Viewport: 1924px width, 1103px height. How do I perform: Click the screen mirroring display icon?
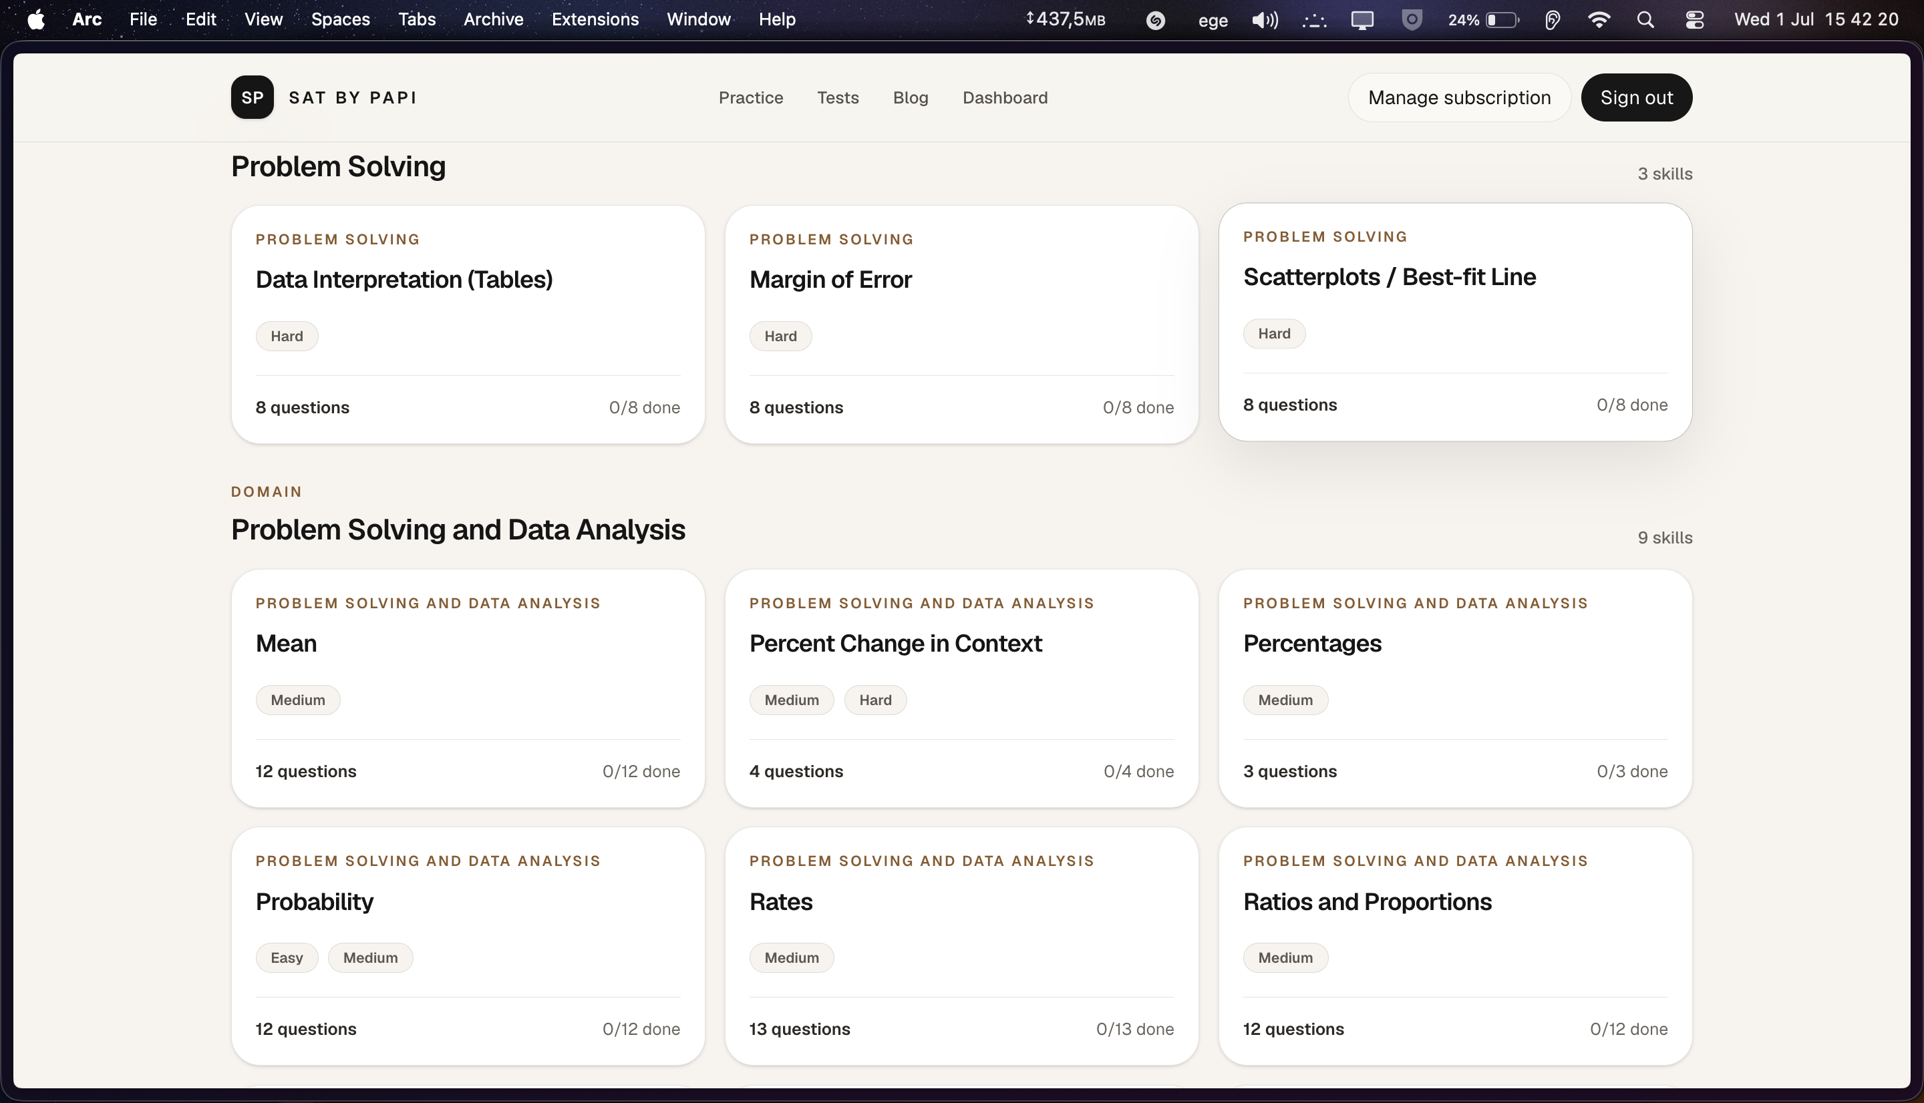point(1361,20)
